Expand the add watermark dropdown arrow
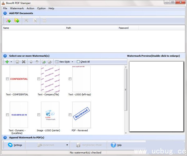Screen dimensions: 187x156 [11, 62]
